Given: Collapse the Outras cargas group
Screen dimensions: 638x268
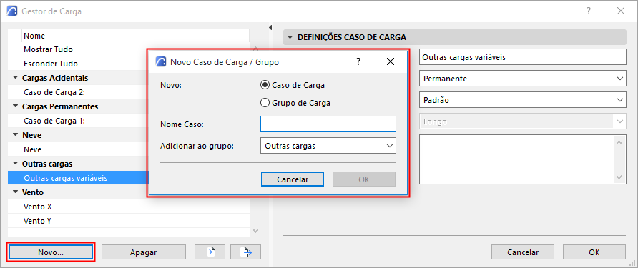Looking at the screenshot, I should click(16, 164).
